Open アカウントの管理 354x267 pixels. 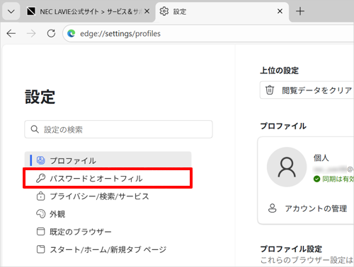[x=307, y=208]
